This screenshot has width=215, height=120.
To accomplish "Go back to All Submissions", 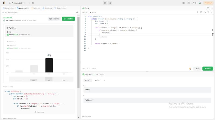I will click(10, 12).
